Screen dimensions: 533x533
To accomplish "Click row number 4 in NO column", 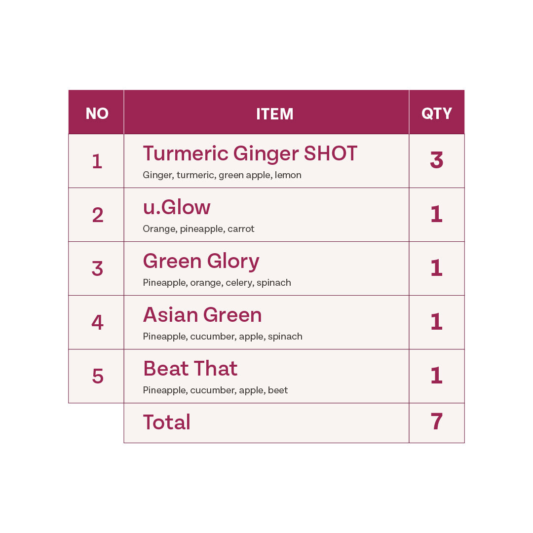I will click(x=97, y=323).
